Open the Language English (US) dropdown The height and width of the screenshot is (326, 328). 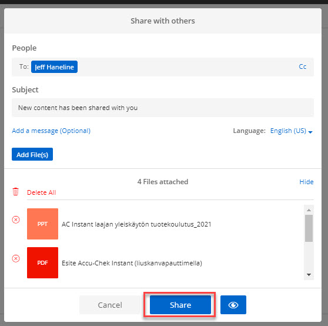tap(291, 131)
